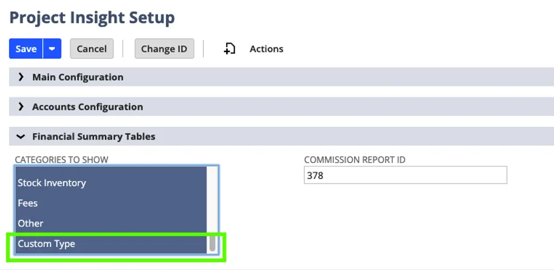Click the Save button

26,49
